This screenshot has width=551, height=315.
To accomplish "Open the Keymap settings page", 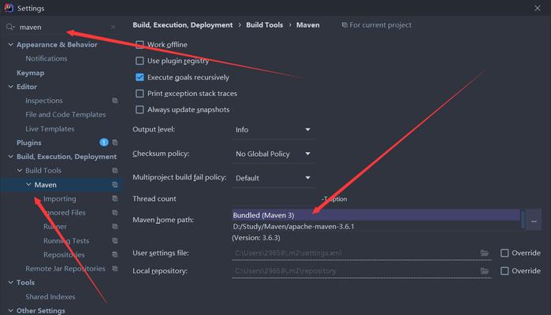I will click(x=30, y=72).
